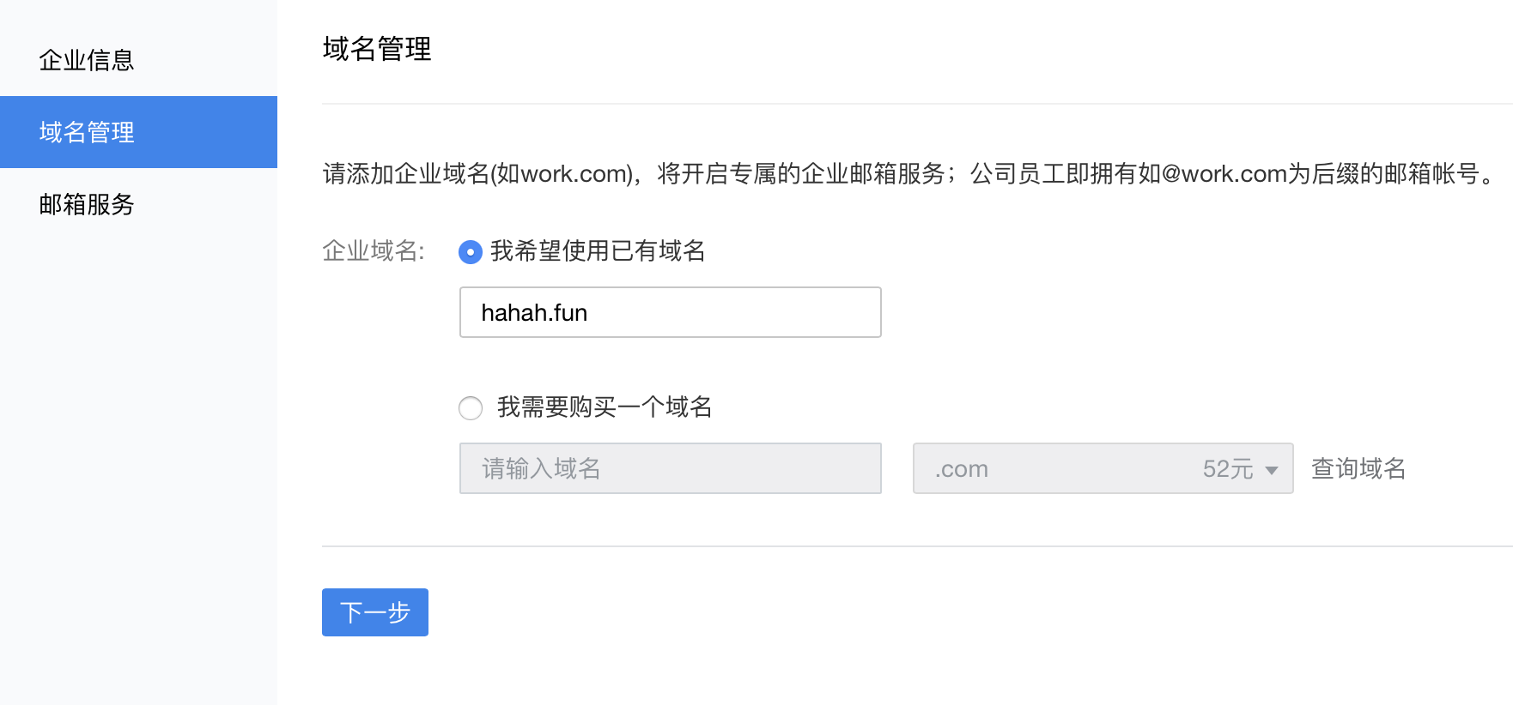Select 企业信息 in the sidebar
Image resolution: width=1513 pixels, height=705 pixels.
85,59
